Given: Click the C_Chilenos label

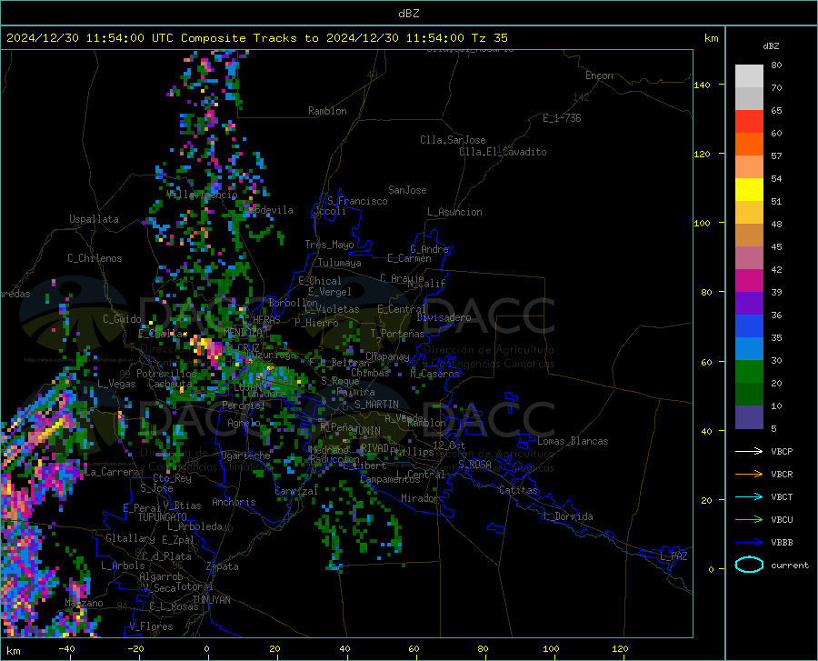Looking at the screenshot, I should coord(95,258).
